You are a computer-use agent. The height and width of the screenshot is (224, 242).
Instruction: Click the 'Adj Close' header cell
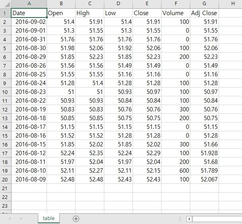(204, 13)
